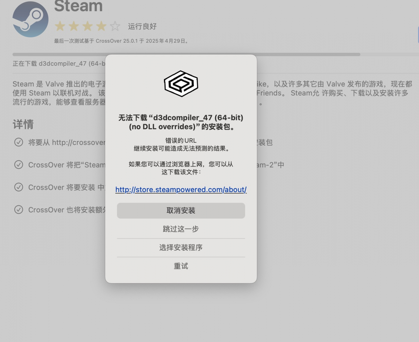This screenshot has width=419, height=342.
Task: Click checkmark icon beside 'CrossOver 将把“Steam'
Action: click(19, 165)
